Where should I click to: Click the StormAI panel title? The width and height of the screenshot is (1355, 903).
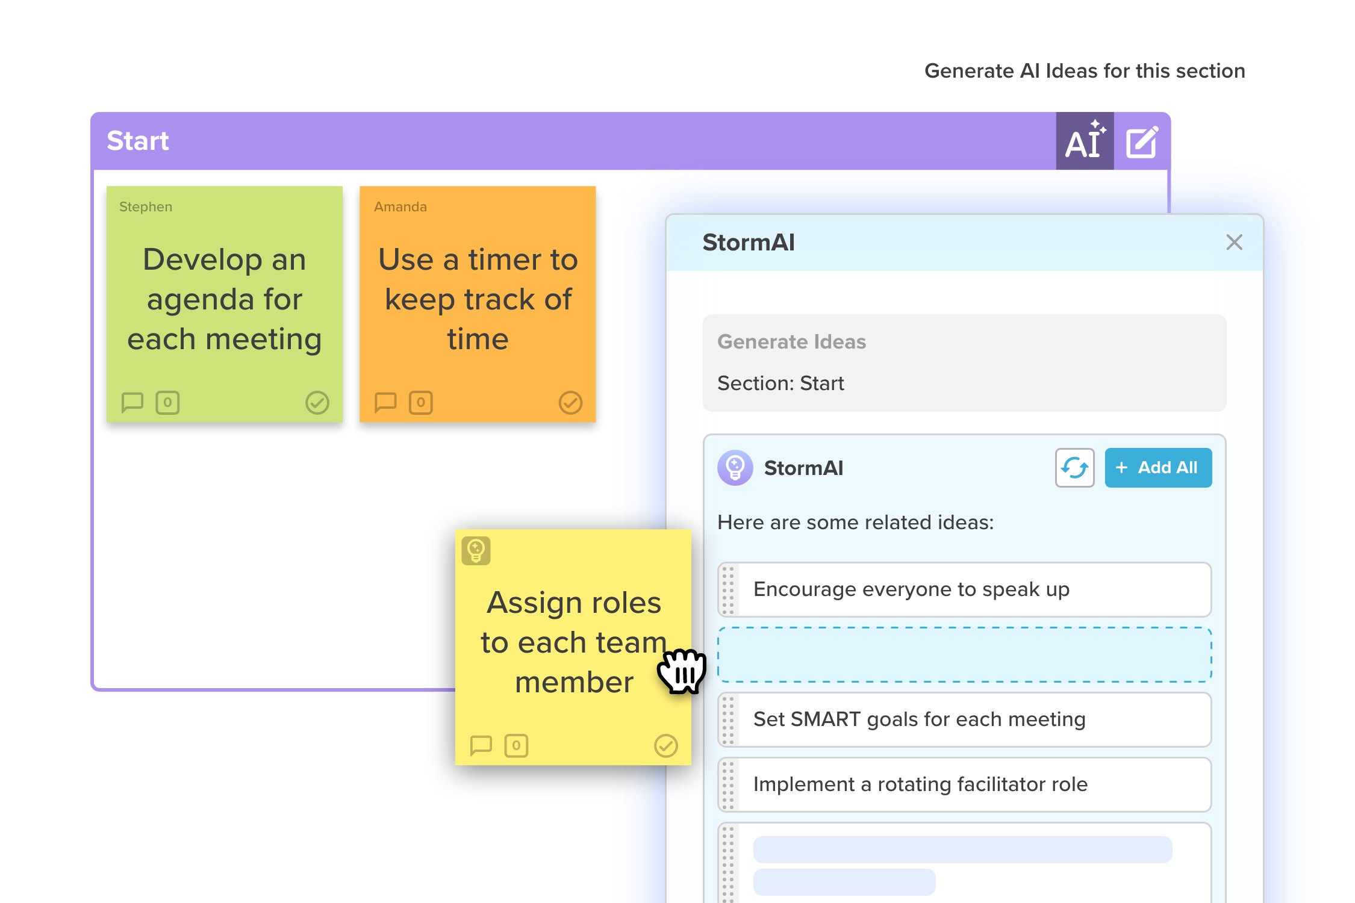[x=749, y=243]
